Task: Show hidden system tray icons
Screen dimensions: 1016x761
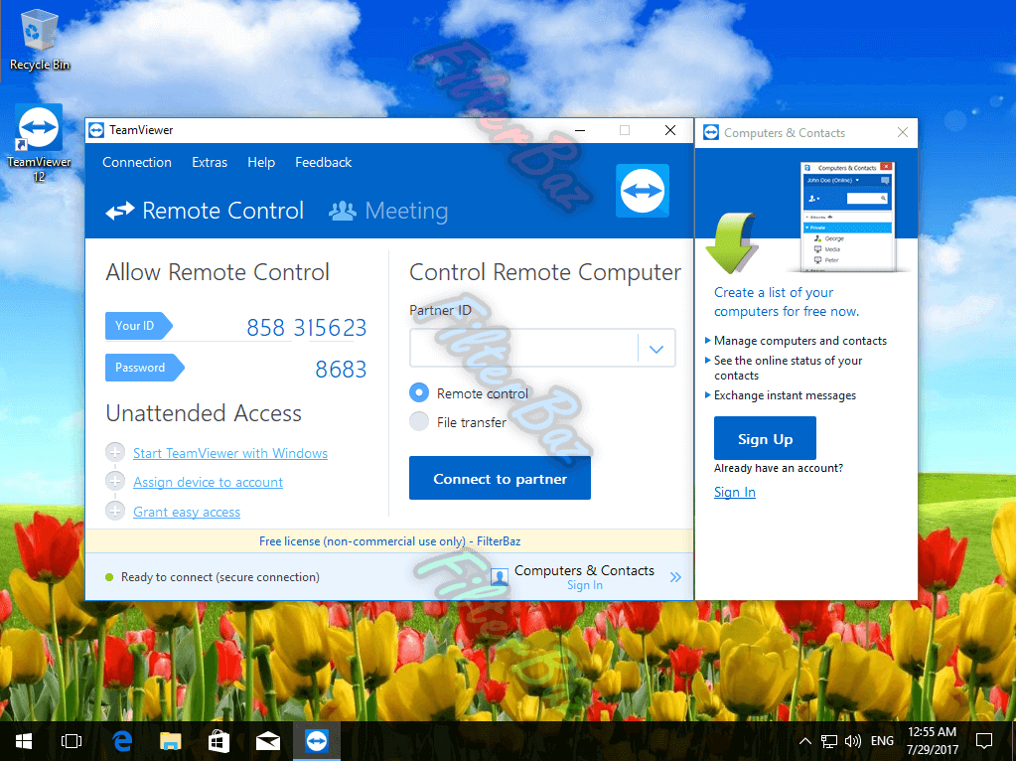Action: click(804, 741)
